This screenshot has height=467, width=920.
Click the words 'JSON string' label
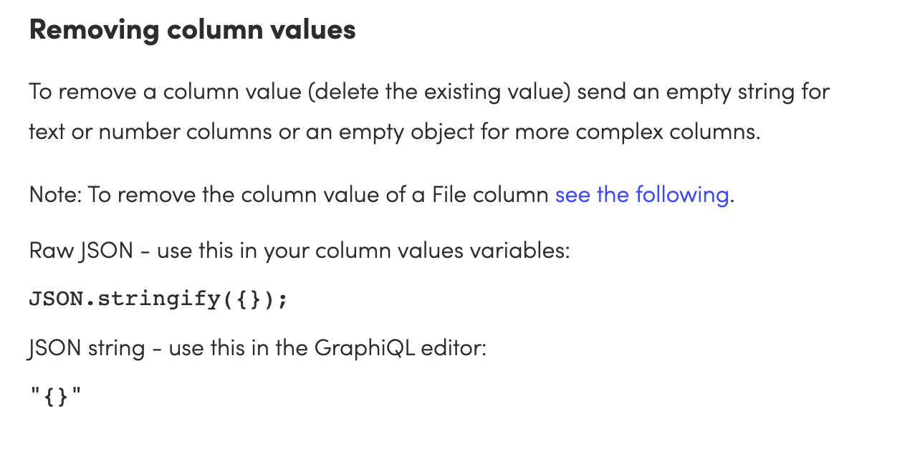[x=85, y=348]
